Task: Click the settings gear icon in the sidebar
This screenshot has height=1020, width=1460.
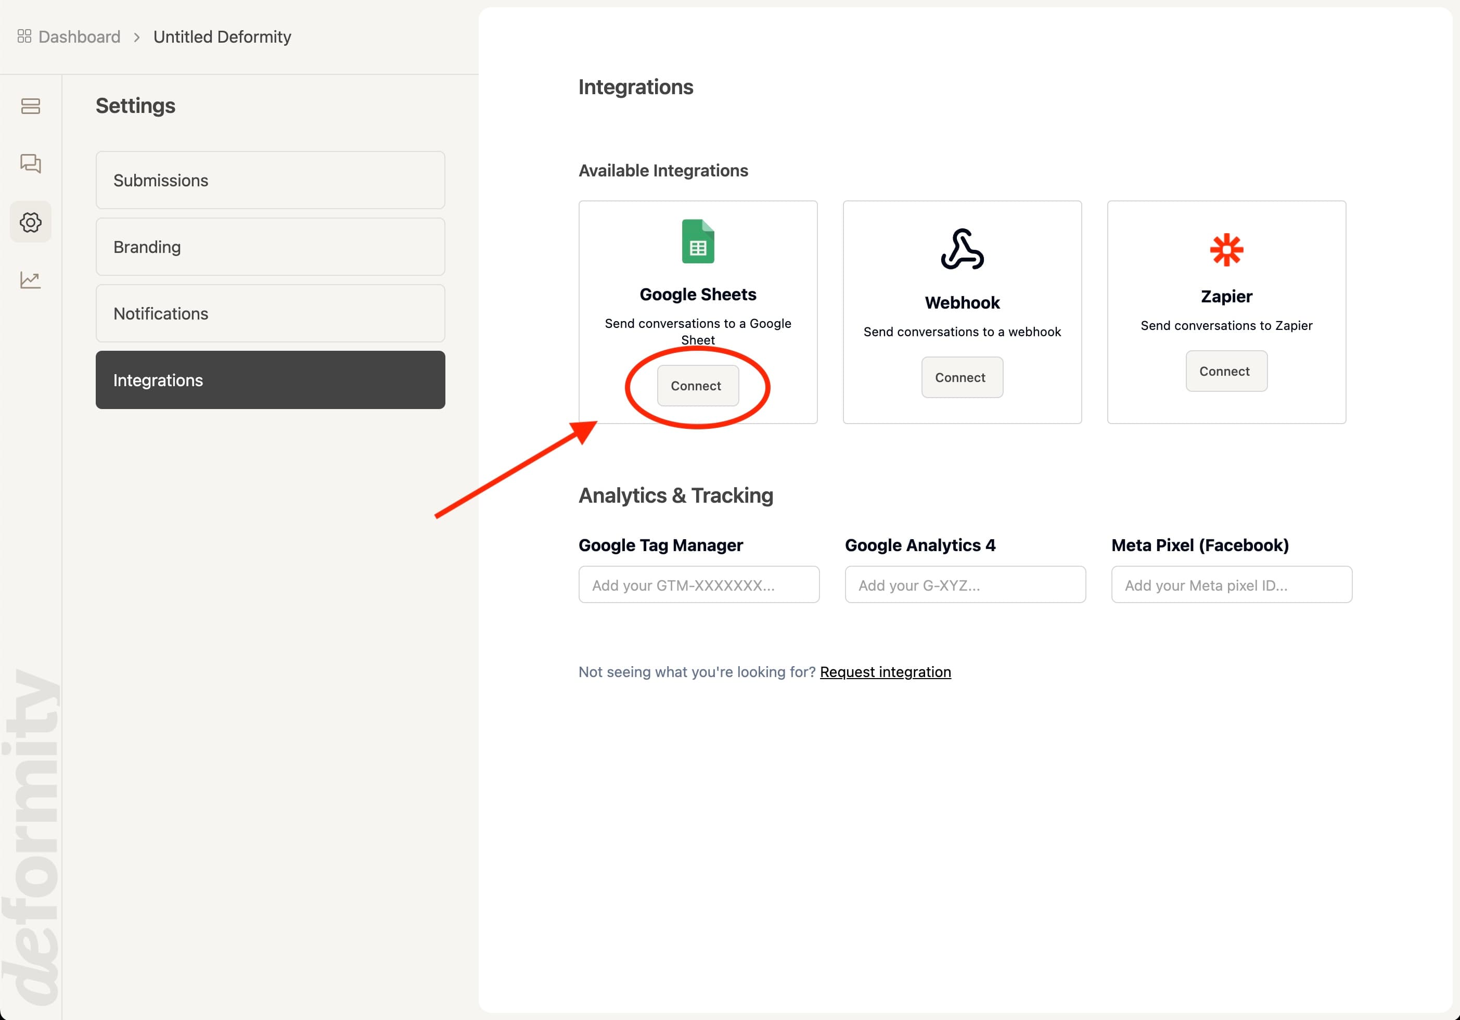Action: point(31,222)
